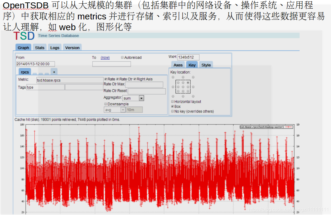
Task: Open the Style tab
Action: coord(206,65)
